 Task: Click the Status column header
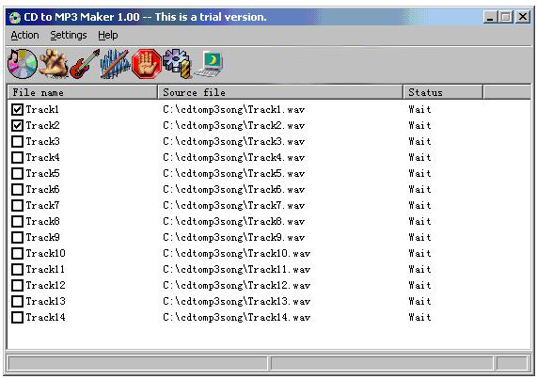(443, 92)
